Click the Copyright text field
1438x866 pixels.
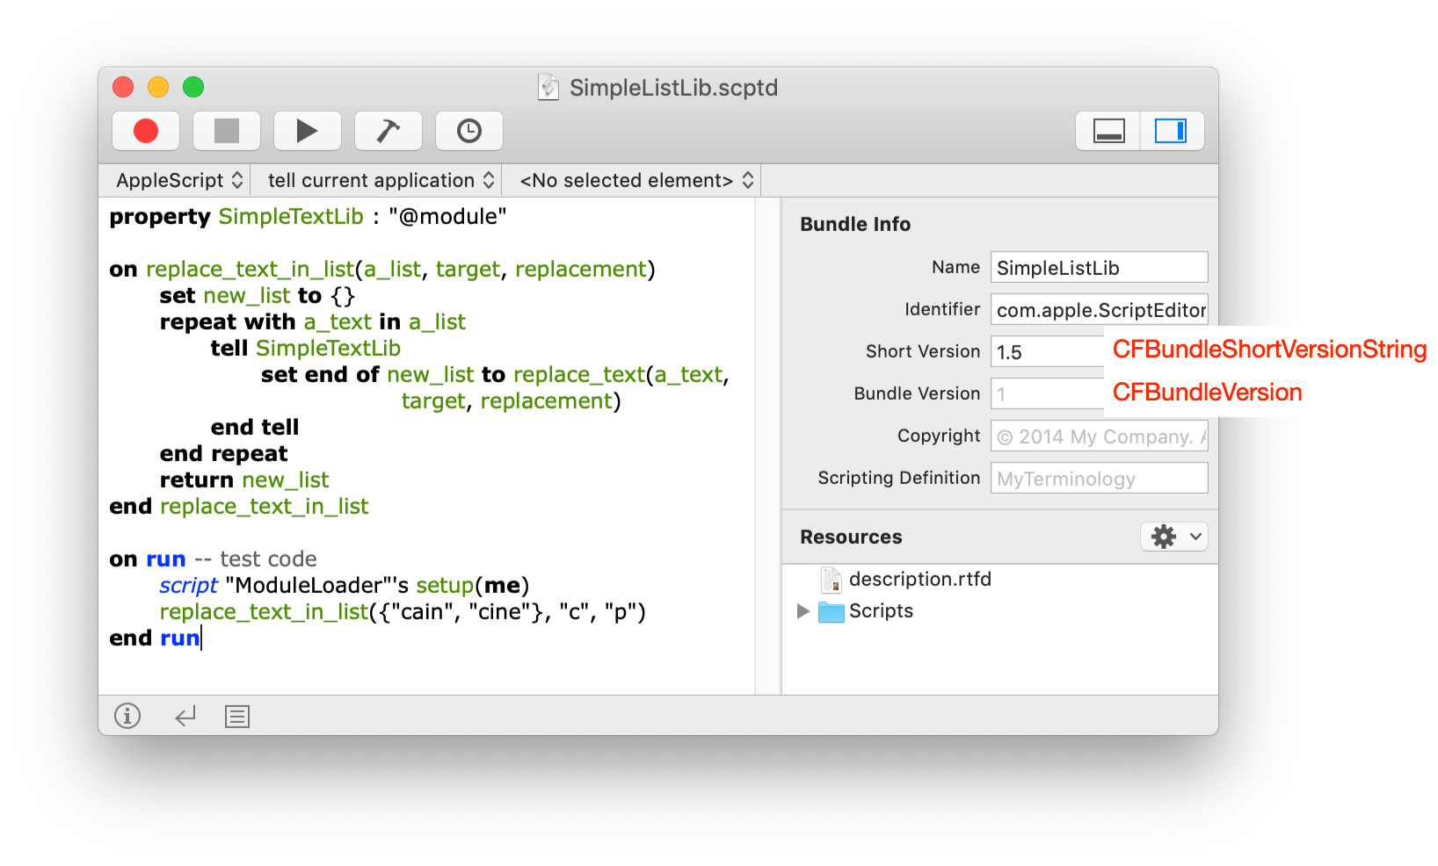tap(1098, 437)
